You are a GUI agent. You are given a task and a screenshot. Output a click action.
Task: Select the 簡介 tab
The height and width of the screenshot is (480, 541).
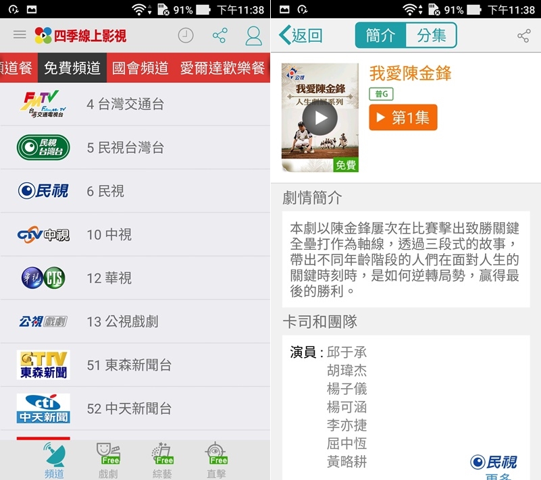tap(380, 35)
